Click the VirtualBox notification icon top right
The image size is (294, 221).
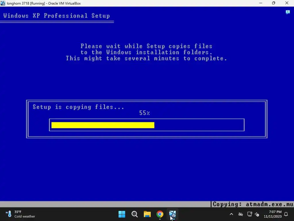click(x=288, y=12)
